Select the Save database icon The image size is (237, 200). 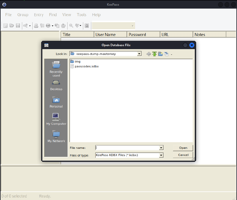tap(18, 25)
